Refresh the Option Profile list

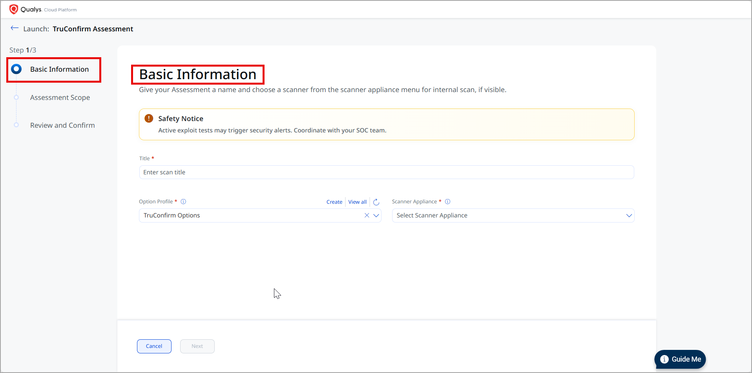376,202
